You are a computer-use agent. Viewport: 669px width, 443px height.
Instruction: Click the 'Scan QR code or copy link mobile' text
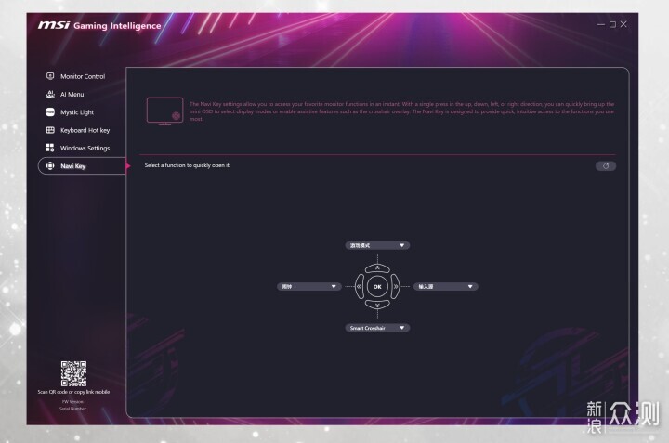(x=73, y=392)
